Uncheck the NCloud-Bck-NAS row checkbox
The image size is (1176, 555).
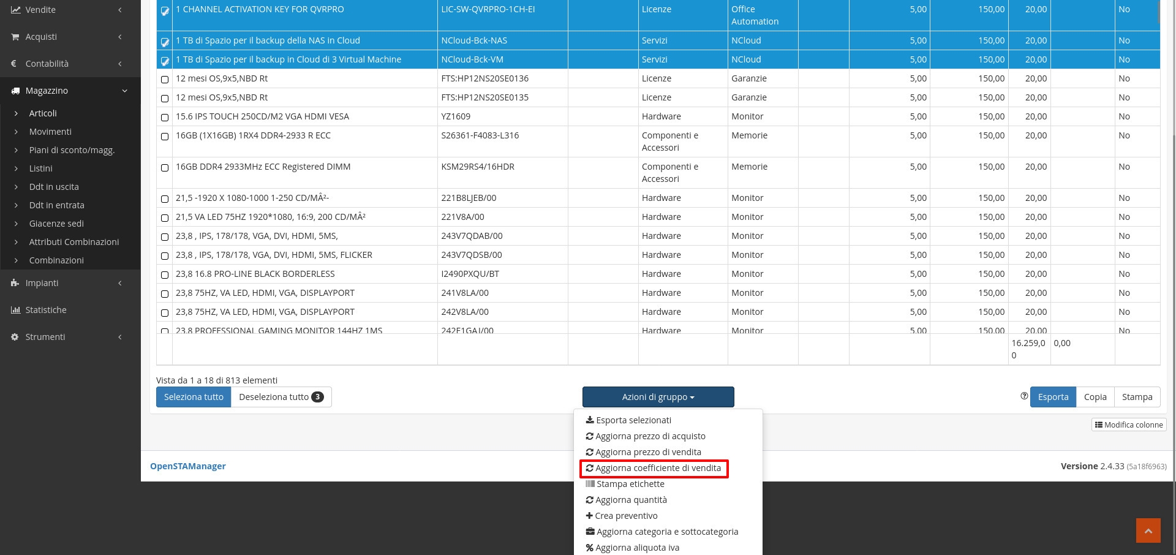click(x=165, y=42)
